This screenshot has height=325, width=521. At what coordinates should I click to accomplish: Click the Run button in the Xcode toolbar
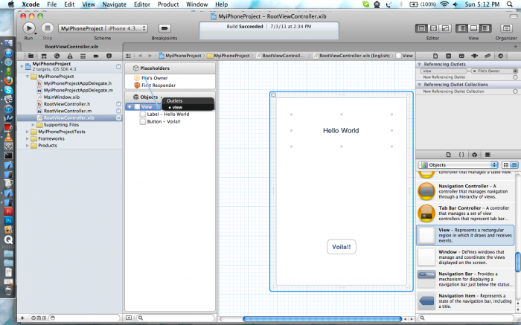[28, 28]
